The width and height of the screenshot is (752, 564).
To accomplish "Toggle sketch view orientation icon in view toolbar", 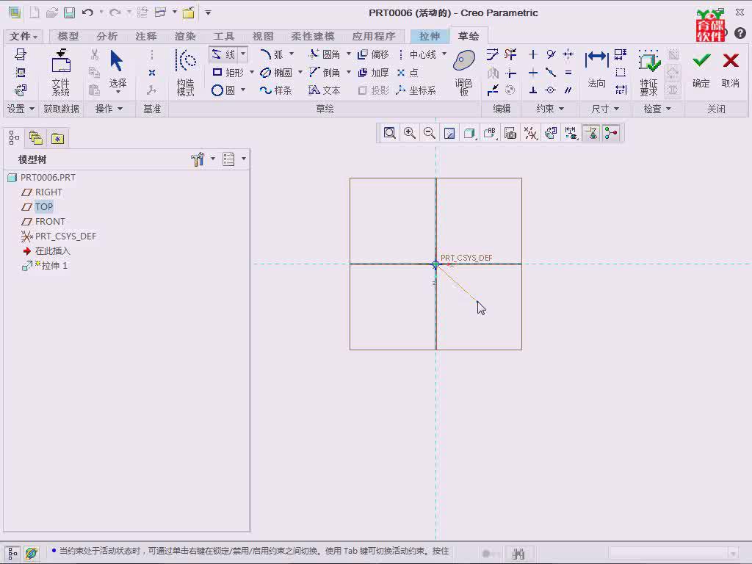I will 551,133.
